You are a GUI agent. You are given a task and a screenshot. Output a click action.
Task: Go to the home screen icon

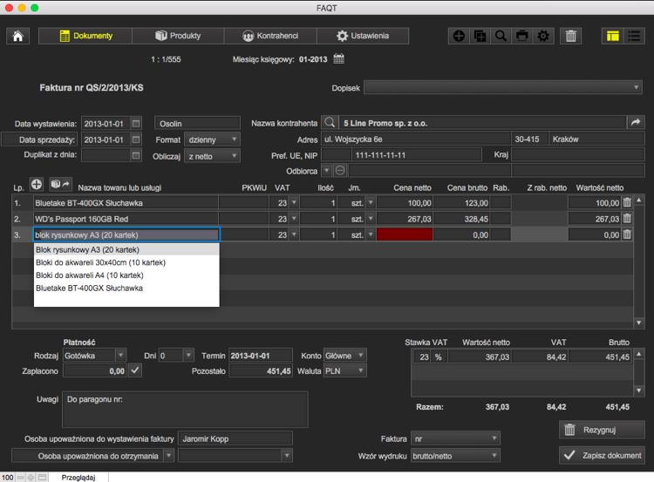17,36
